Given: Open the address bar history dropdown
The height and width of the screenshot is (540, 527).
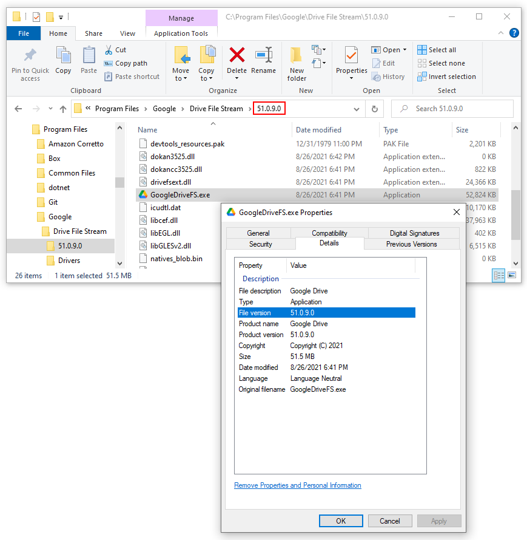Looking at the screenshot, I should pyautogui.click(x=357, y=109).
